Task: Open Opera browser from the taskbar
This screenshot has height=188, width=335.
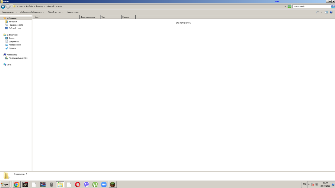Action: (x=78, y=184)
